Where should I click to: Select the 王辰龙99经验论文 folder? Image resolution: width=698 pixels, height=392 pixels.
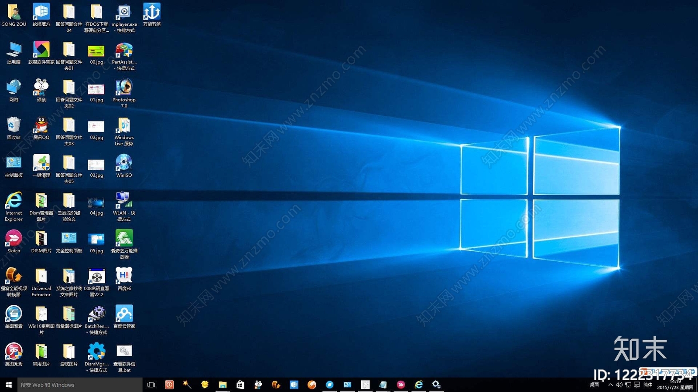point(69,206)
